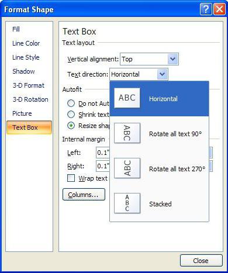Choose Rotate all text 90° label
This screenshot has height=273, width=228.
pos(175,134)
